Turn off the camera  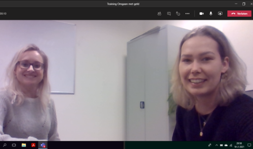[202, 14]
